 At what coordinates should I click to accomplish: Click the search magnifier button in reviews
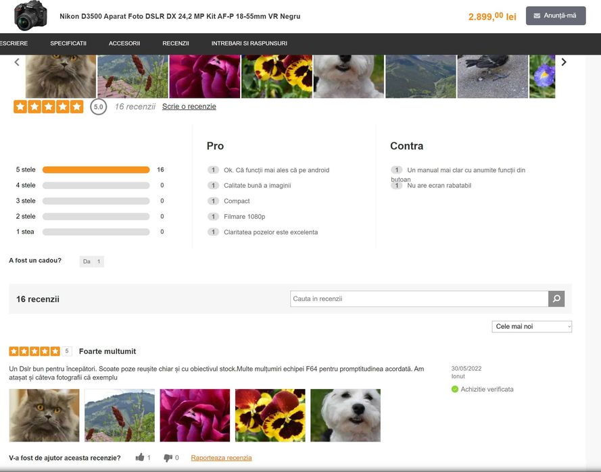point(556,298)
